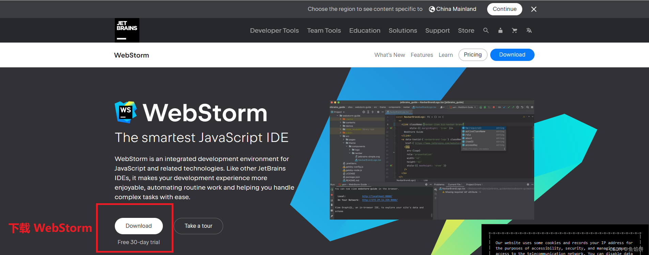649x255 pixels.
Task: Open the shopping cart icon
Action: [x=514, y=30]
